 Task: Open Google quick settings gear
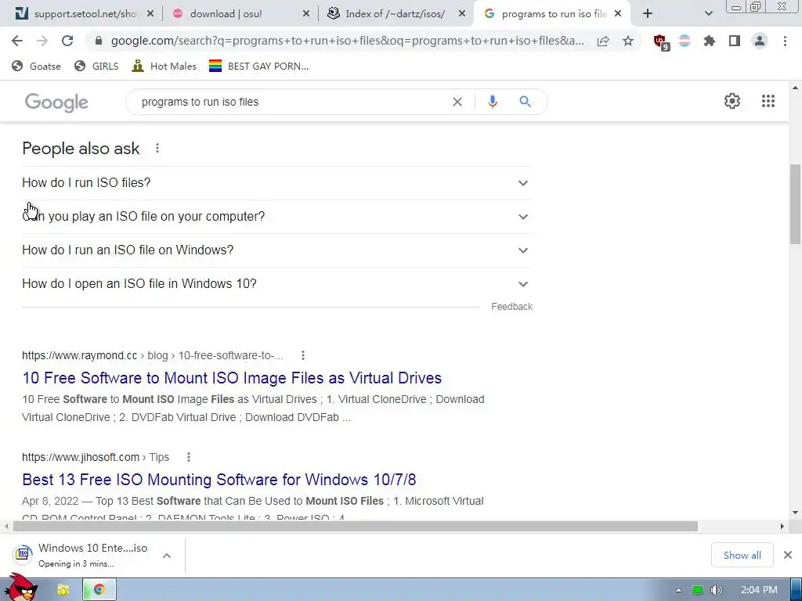[732, 101]
